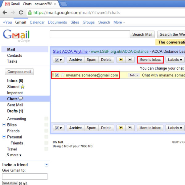Collapse the Personal label
This screenshot has height=185, width=185.
(x=4, y=137)
